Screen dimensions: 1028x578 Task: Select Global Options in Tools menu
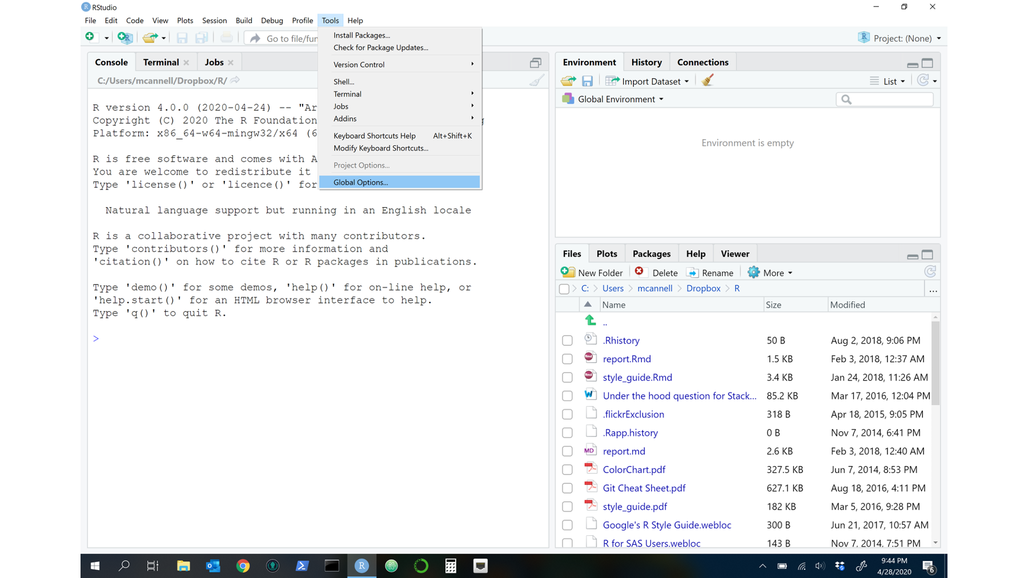click(399, 182)
